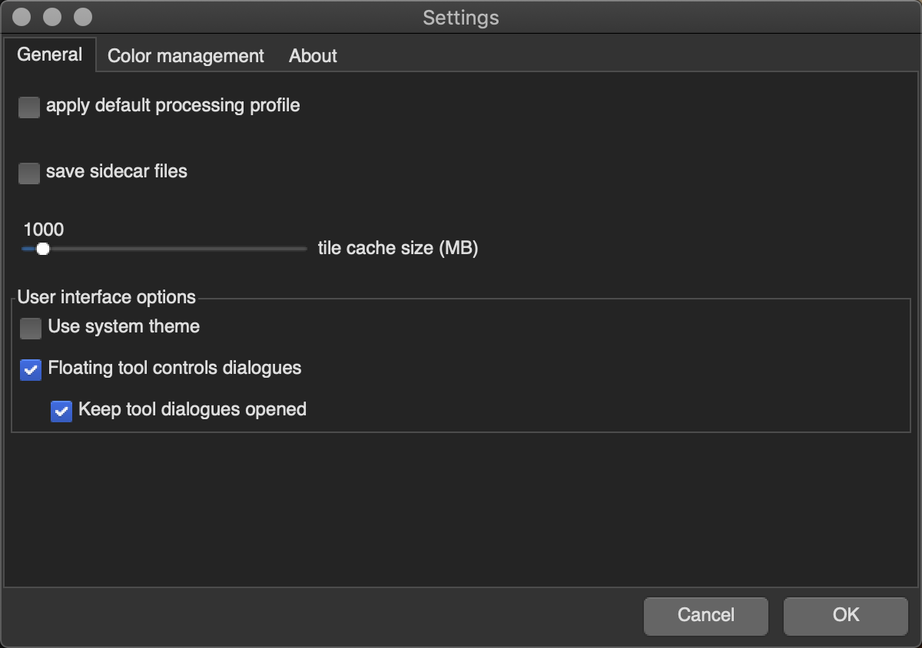This screenshot has width=922, height=648.
Task: Click the "apply default processing profile" label text
Action: click(173, 105)
